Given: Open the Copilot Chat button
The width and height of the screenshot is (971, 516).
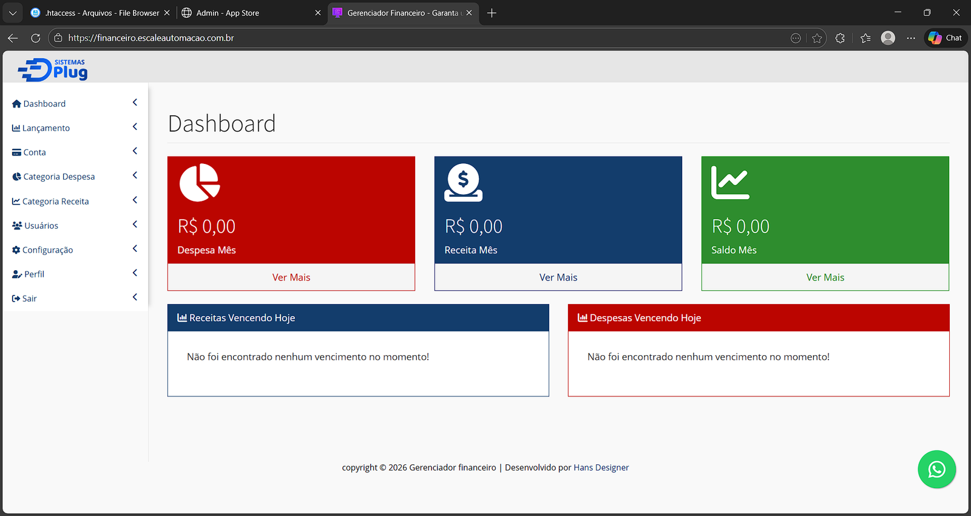Looking at the screenshot, I should tap(946, 38).
